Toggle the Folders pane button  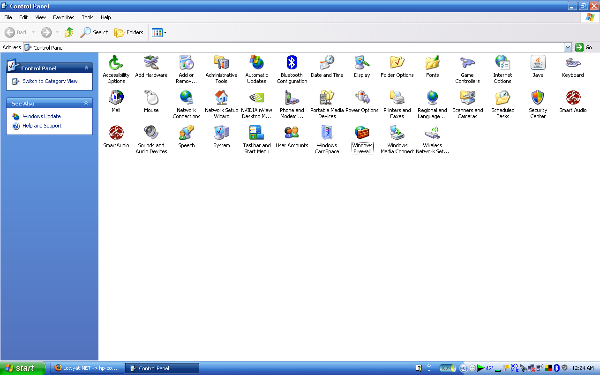[129, 32]
